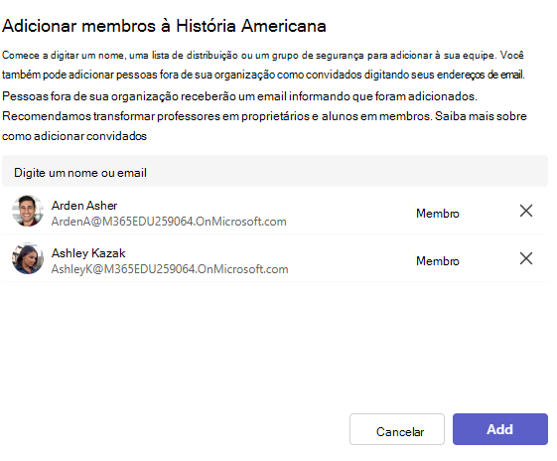Open the Membro role dropdown for Ashley Kazak
Image resolution: width=557 pixels, height=461 pixels.
click(x=438, y=261)
